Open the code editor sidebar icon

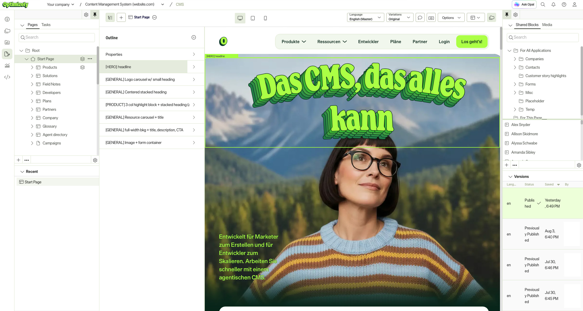(7, 77)
